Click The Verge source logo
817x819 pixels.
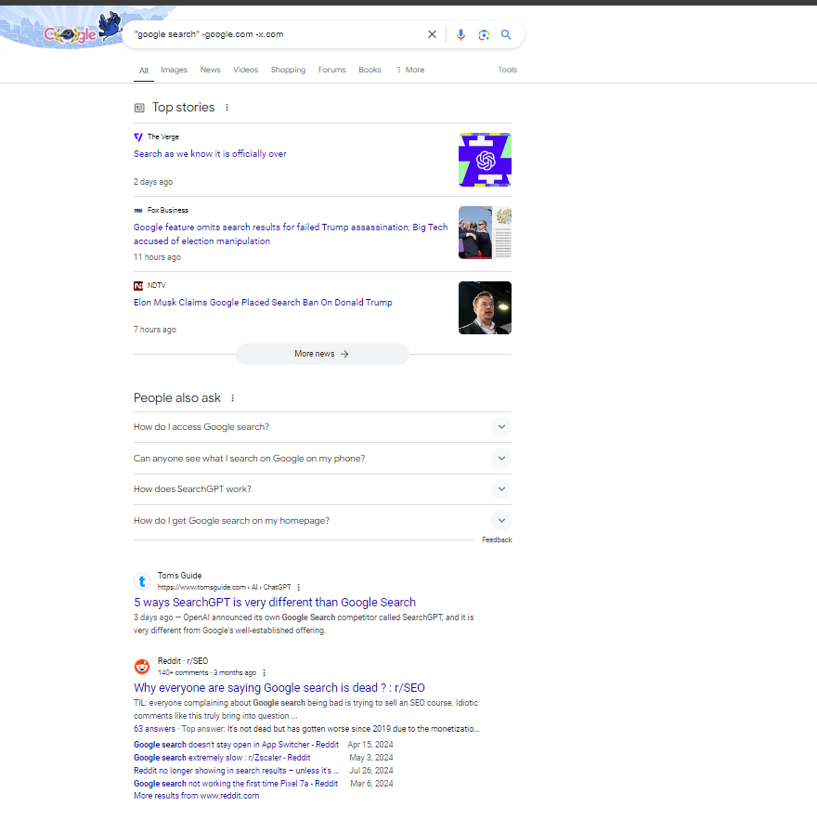point(138,136)
